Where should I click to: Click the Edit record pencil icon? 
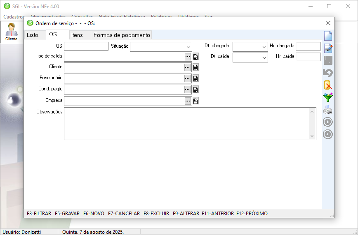click(328, 48)
